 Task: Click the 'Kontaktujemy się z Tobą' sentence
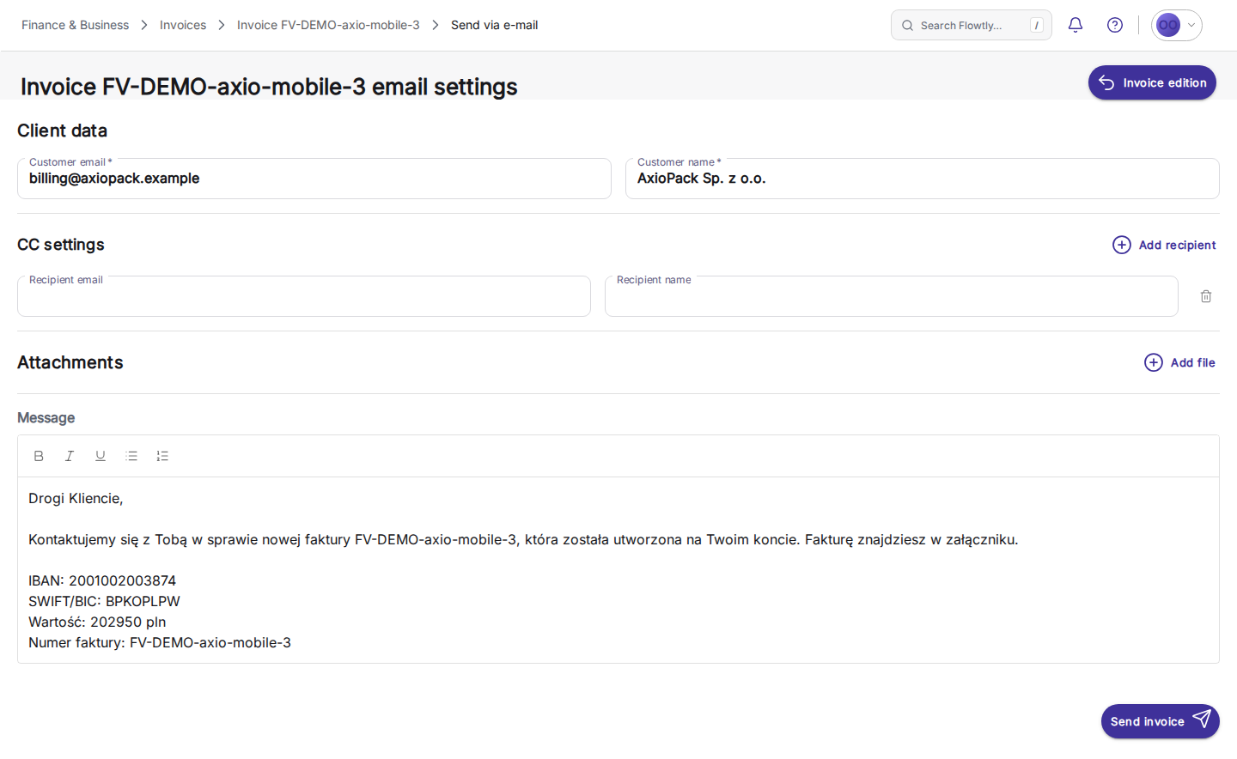coord(523,539)
